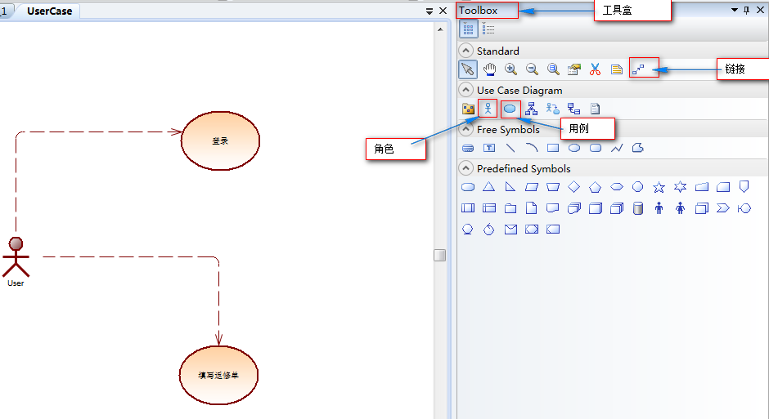Select the 填写送修单 use case ellipse

[218, 376]
